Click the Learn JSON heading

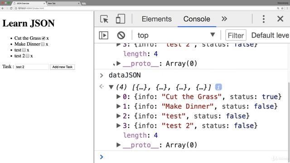[x=29, y=23]
